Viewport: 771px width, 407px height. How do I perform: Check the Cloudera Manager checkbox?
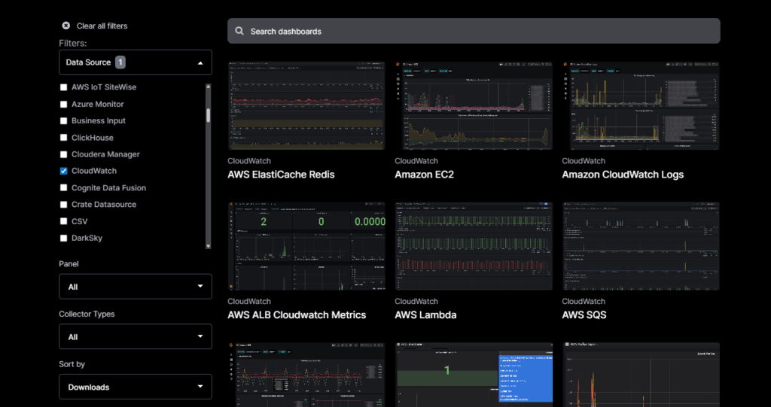(x=63, y=154)
